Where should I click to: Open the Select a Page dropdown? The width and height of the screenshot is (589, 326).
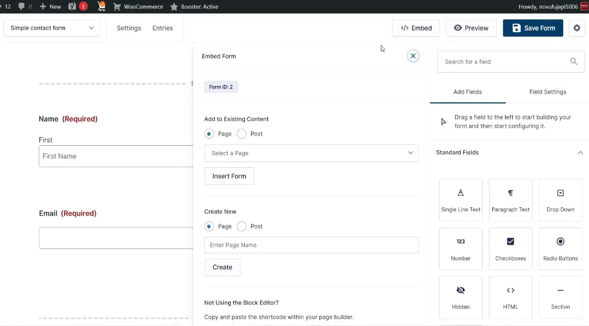[x=311, y=153]
